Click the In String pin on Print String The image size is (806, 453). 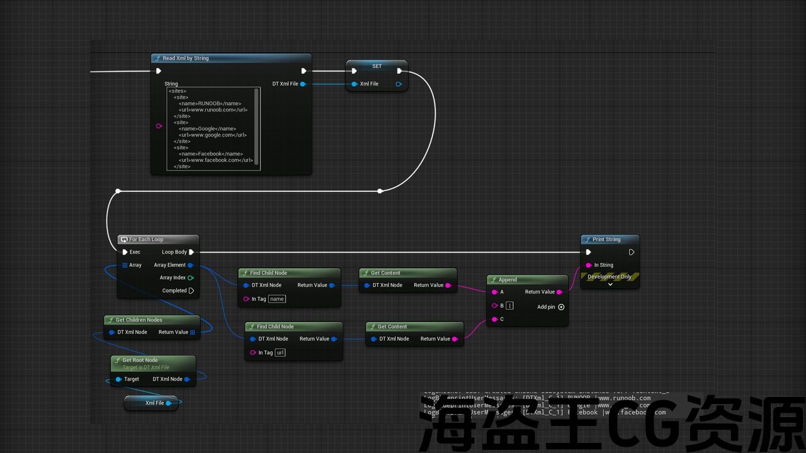[589, 265]
